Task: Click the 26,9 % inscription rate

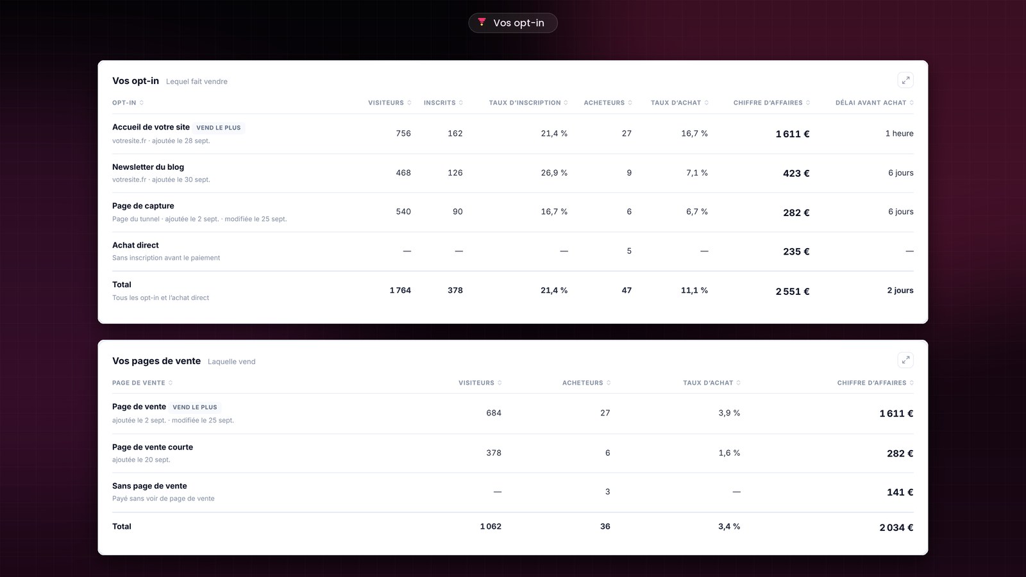Action: click(x=554, y=172)
